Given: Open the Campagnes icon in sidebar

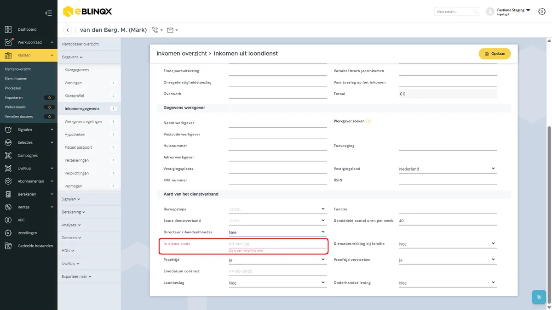Looking at the screenshot, I should coord(8,155).
